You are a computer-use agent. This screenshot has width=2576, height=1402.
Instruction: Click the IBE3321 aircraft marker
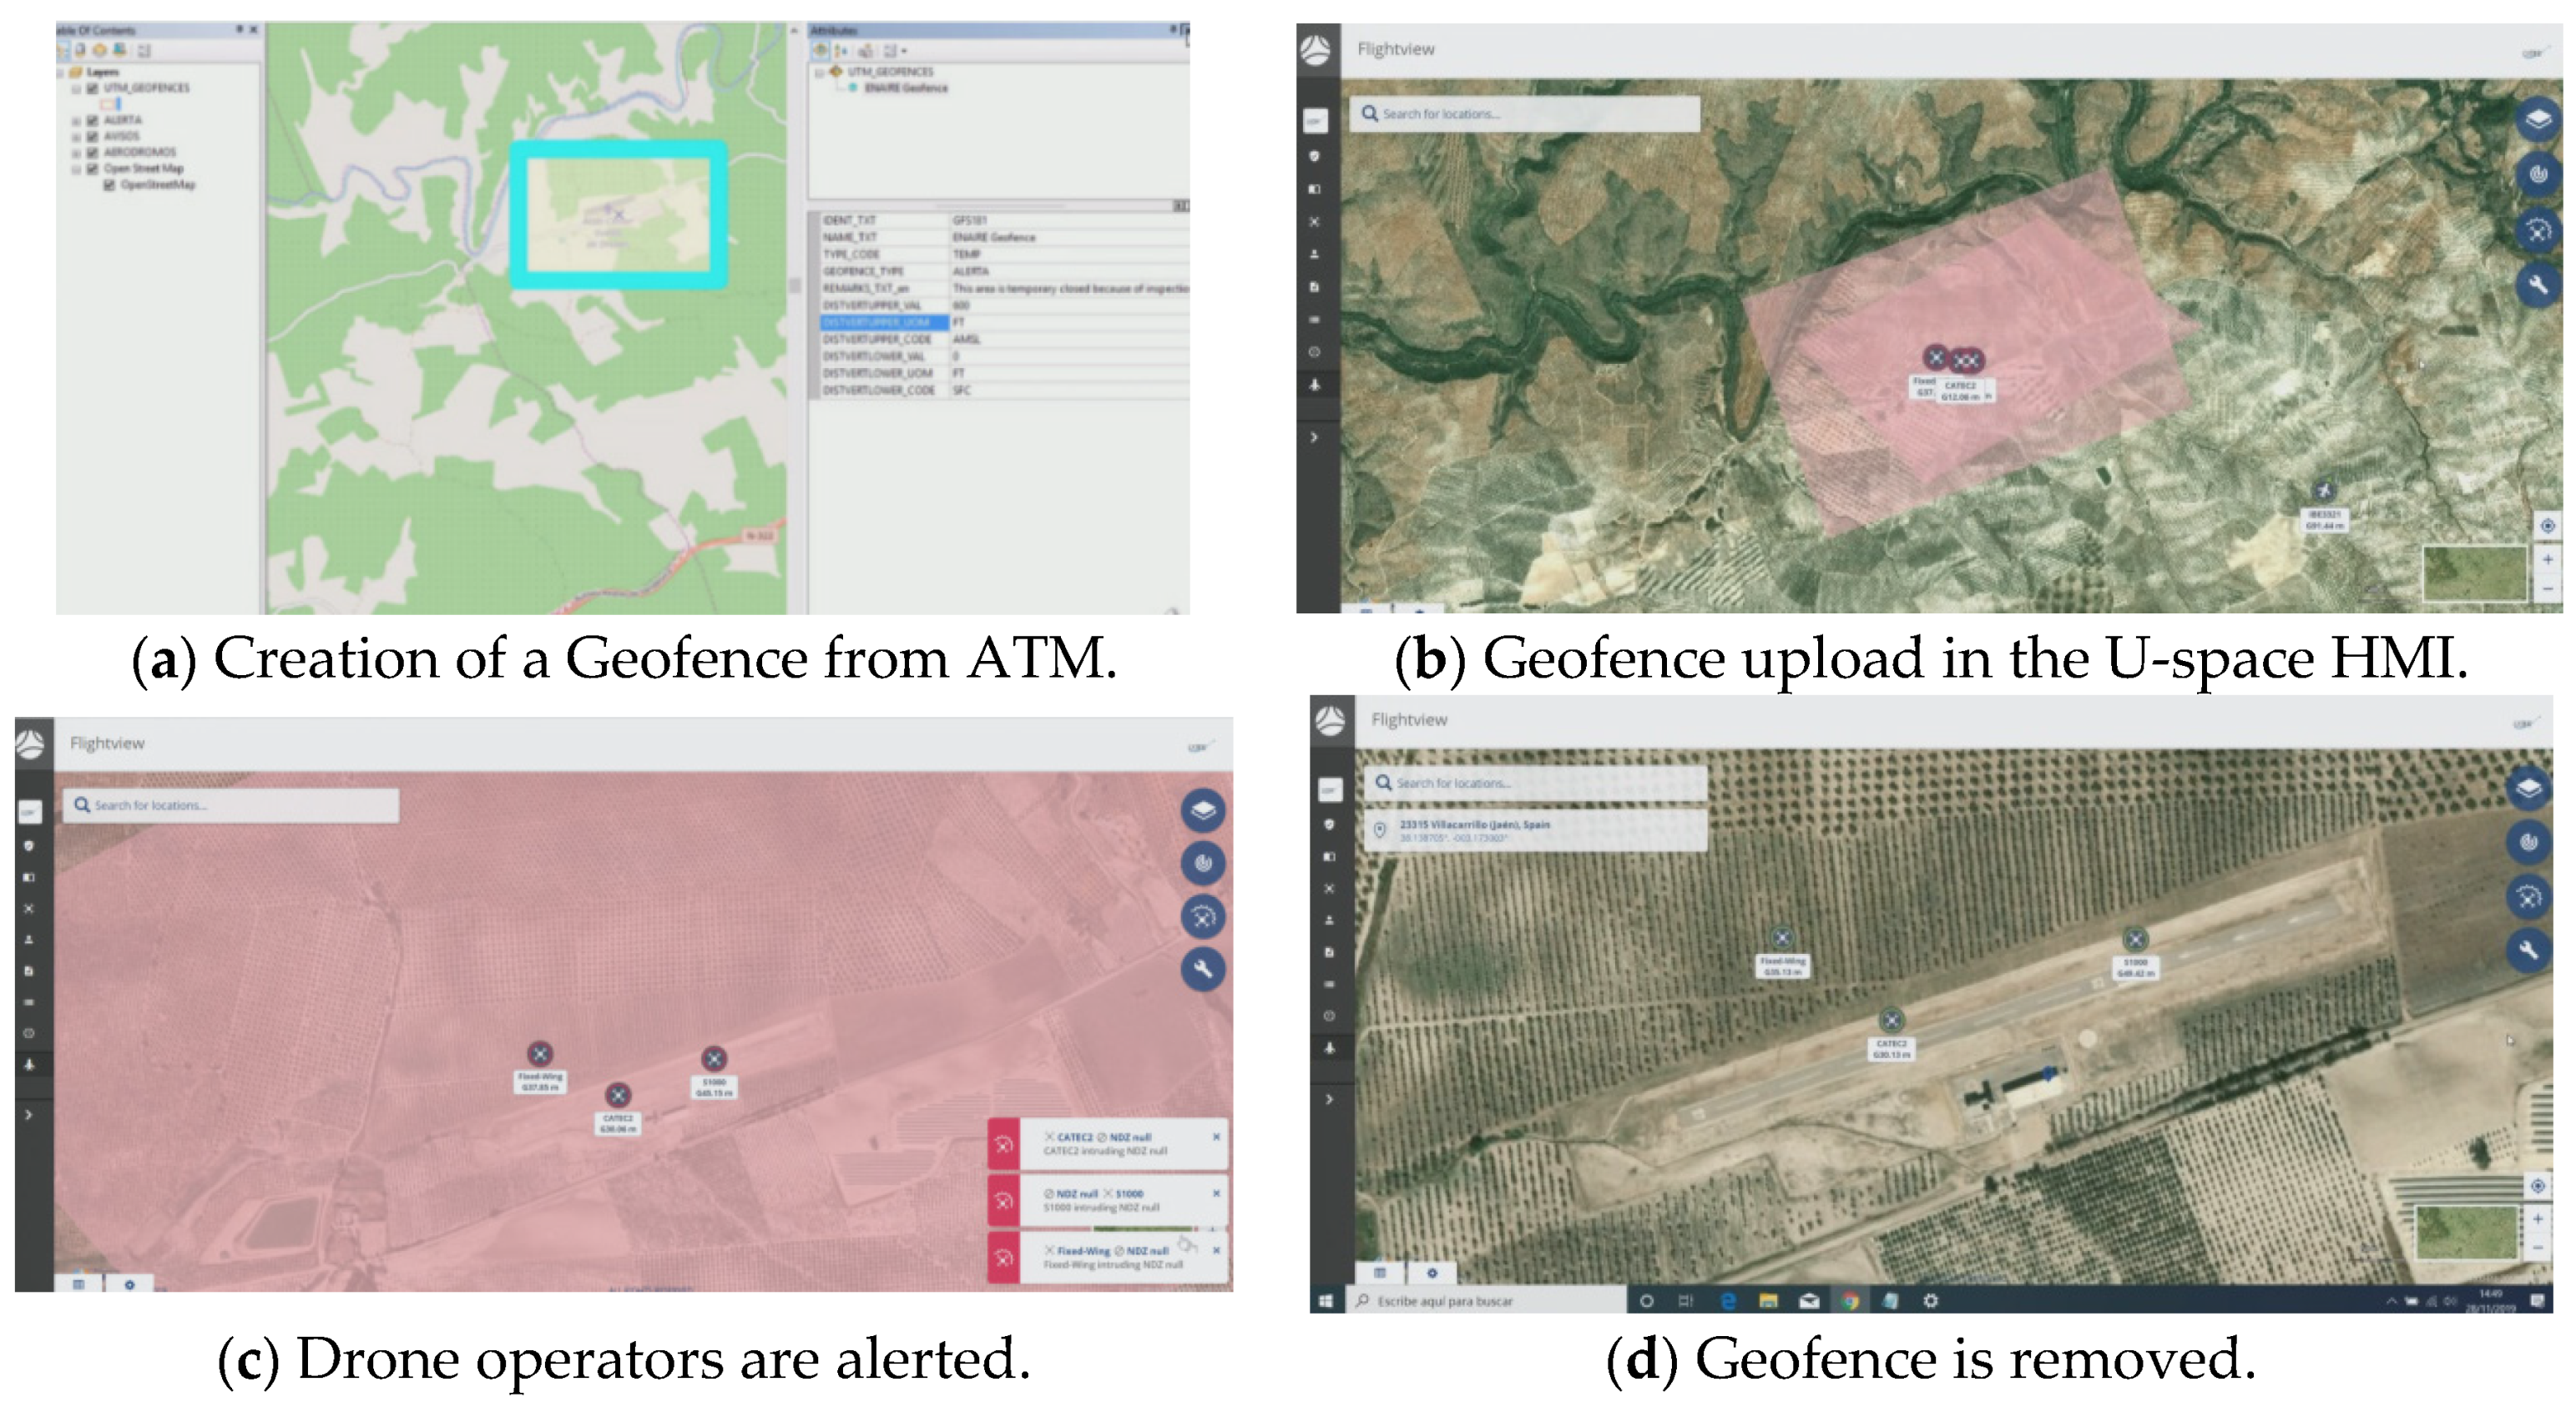point(2324,490)
